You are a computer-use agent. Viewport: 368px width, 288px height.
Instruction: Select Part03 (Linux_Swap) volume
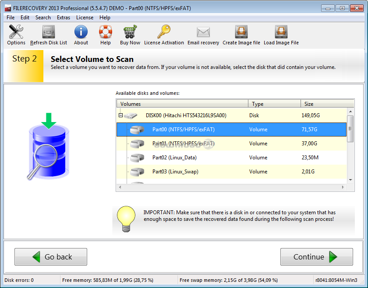click(232, 172)
